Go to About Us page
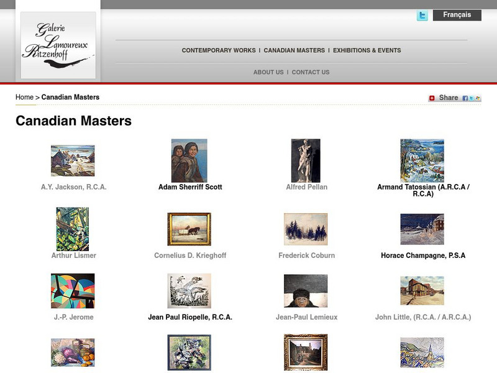Image resolution: width=497 pixels, height=373 pixels. pos(268,72)
